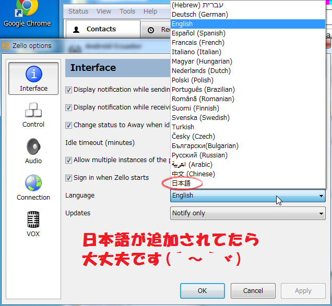
Task: Toggle Allow multiple instances checkbox
Action: (x=68, y=160)
